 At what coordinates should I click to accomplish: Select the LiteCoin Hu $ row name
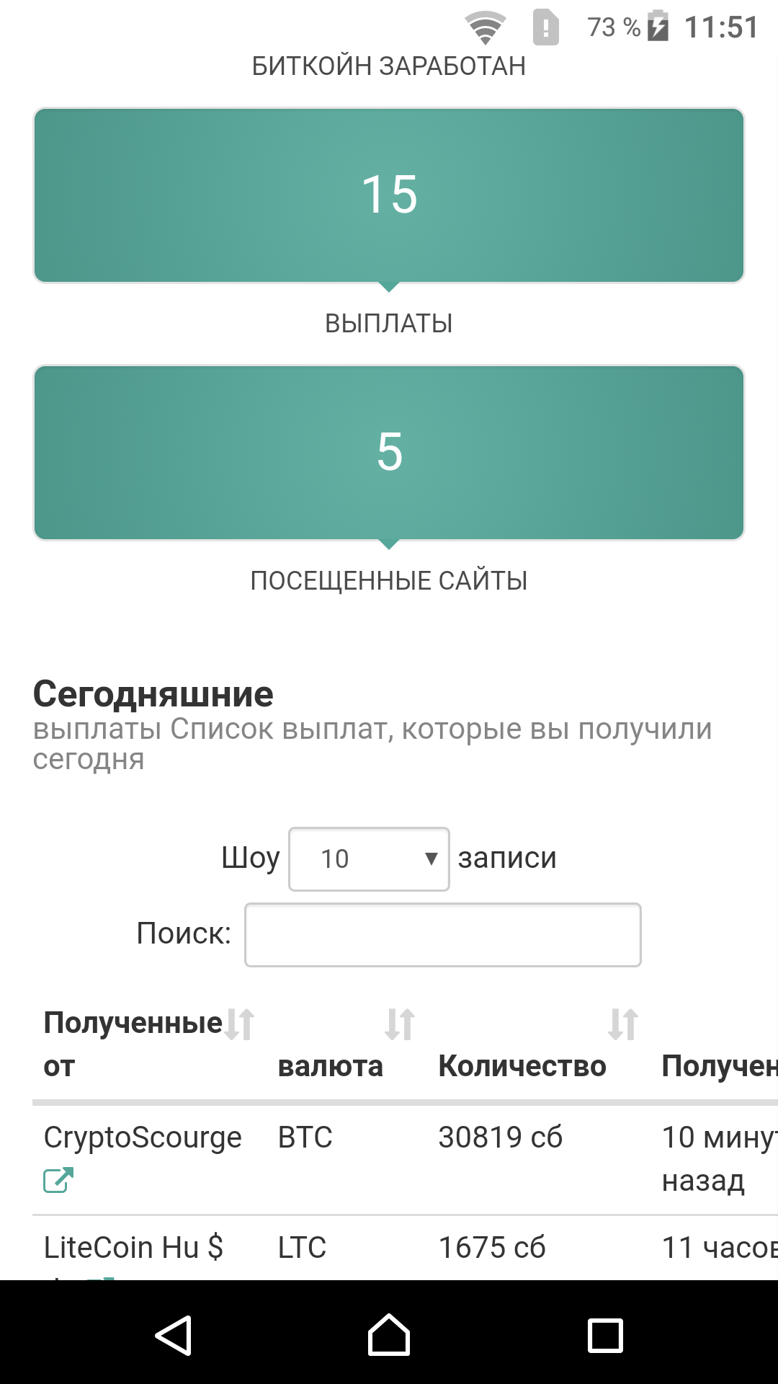point(133,1247)
